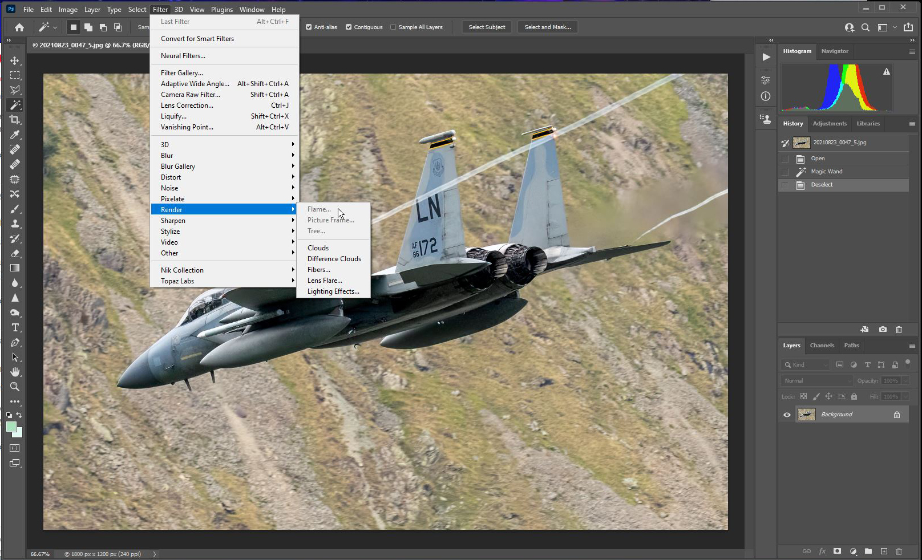Open Select and Mask workspace
Image resolution: width=922 pixels, height=560 pixels.
[547, 27]
